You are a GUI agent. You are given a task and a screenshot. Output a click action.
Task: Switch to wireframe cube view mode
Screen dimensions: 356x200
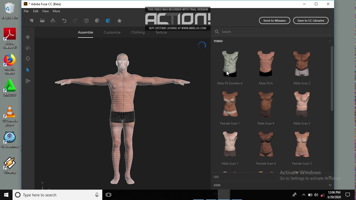tap(86, 21)
